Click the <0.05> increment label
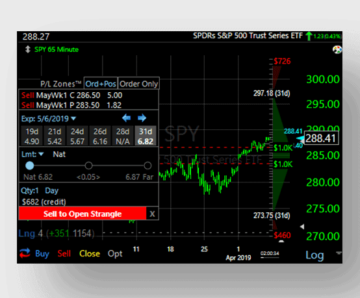The height and width of the screenshot is (298, 360). 88,177
